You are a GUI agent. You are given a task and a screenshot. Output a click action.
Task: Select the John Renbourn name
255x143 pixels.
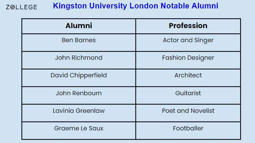[79, 93]
